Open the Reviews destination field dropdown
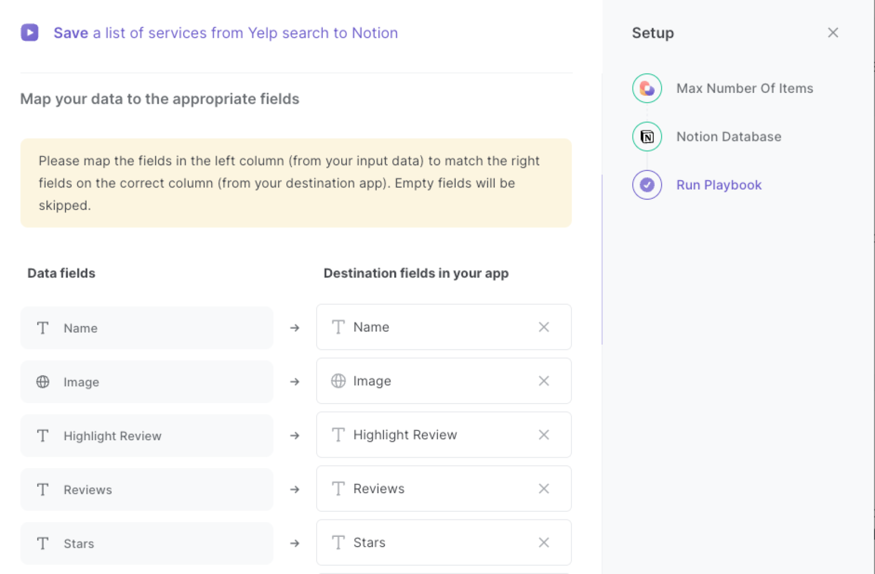 point(444,488)
